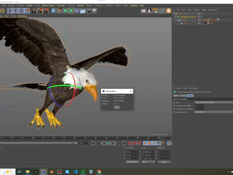Click the picture viewer toolbar icon
The width and height of the screenshot is (233, 175).
[x=143, y=11]
